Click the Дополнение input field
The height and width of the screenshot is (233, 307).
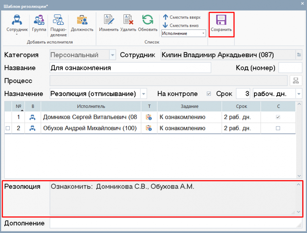click(176, 223)
